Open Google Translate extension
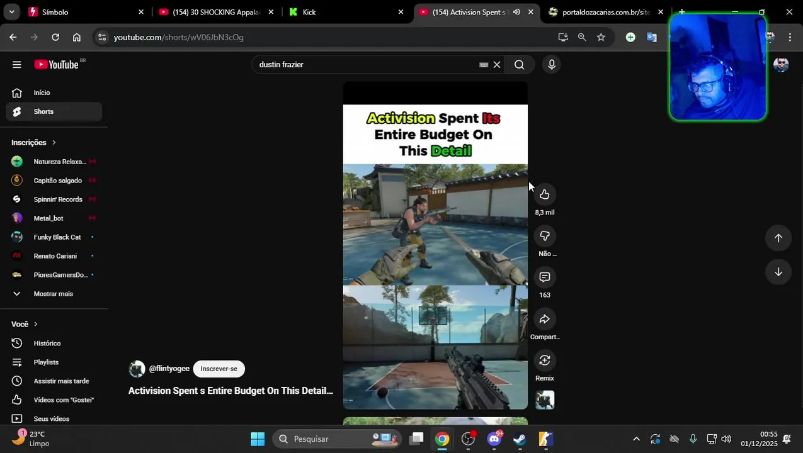Screen dimensions: 803x453 (652, 37)
